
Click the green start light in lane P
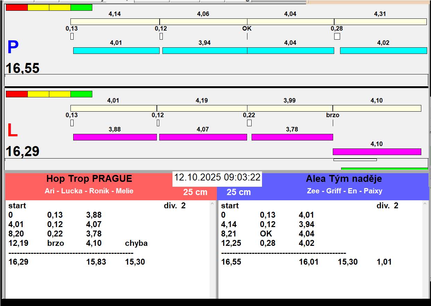tap(81, 7)
